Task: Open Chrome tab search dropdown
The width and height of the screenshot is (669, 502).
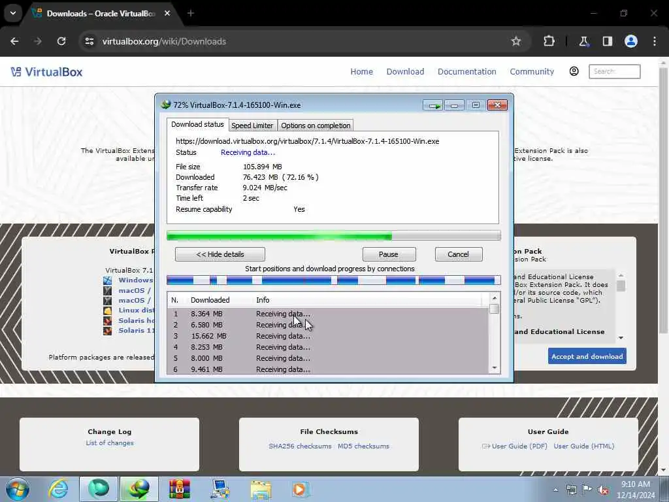Action: pos(13,13)
